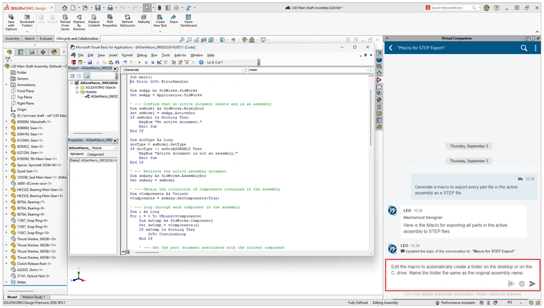Screen dimensions: 544x308
Task: Click the New document icon
Action: click(73, 7)
